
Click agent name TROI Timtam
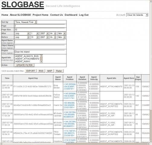pyautogui.click(x=57, y=133)
